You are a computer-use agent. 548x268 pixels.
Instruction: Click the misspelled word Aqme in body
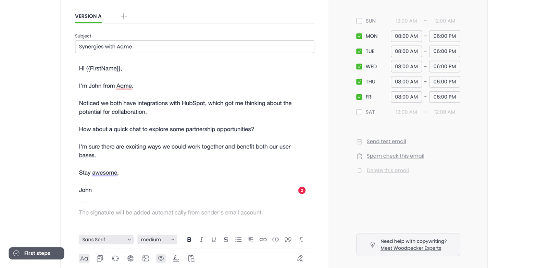tap(124, 86)
